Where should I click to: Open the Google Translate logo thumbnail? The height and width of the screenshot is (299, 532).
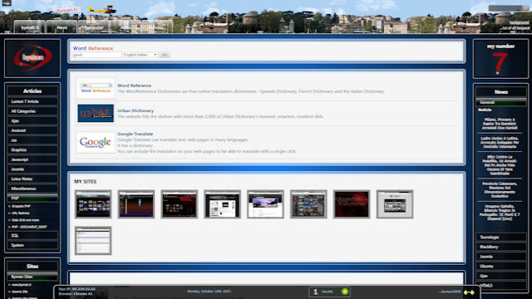point(96,142)
